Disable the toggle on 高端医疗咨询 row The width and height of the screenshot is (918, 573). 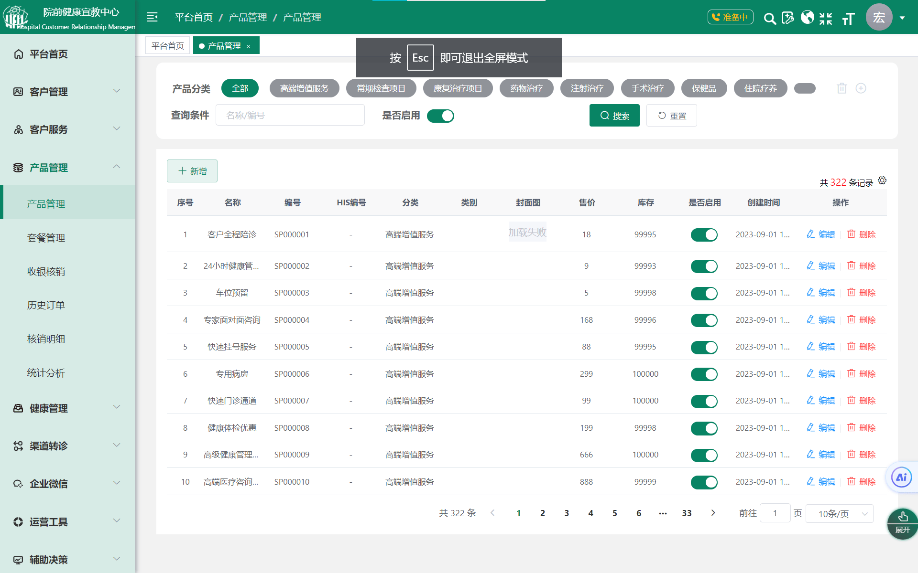(704, 482)
